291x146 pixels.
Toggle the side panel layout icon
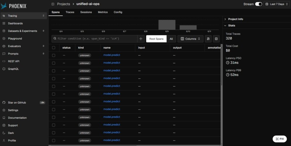216,39
